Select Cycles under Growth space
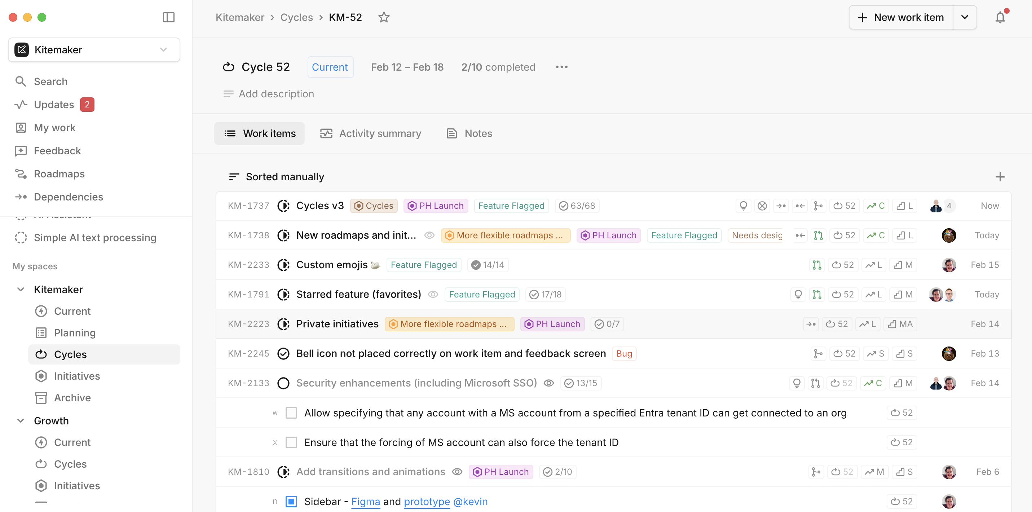Screen dimensions: 1032x512 (x=104, y=464)
